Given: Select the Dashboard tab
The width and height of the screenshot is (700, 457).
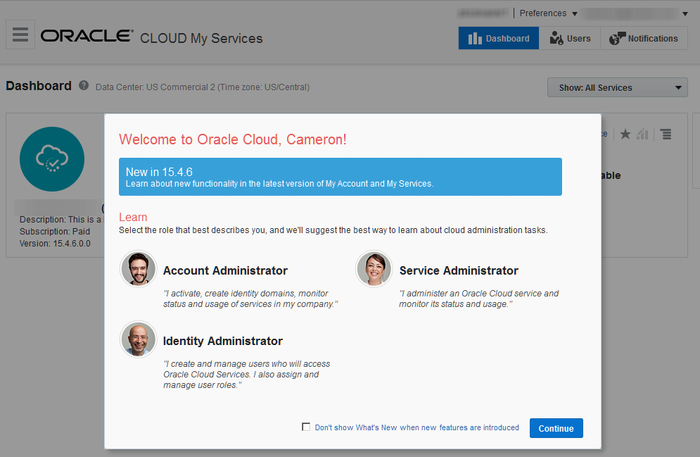Looking at the screenshot, I should pyautogui.click(x=499, y=39).
